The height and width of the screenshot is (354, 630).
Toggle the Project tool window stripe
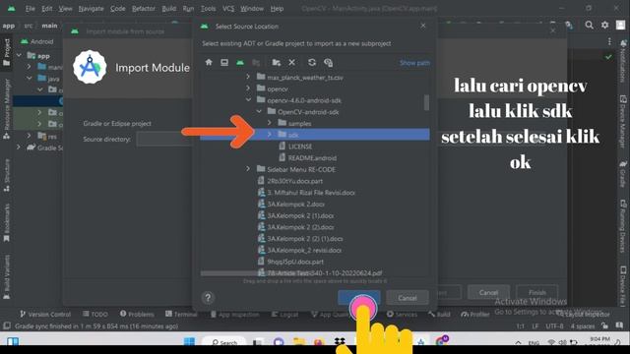pyautogui.click(x=7, y=52)
